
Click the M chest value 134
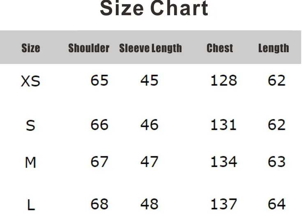[x=224, y=162]
